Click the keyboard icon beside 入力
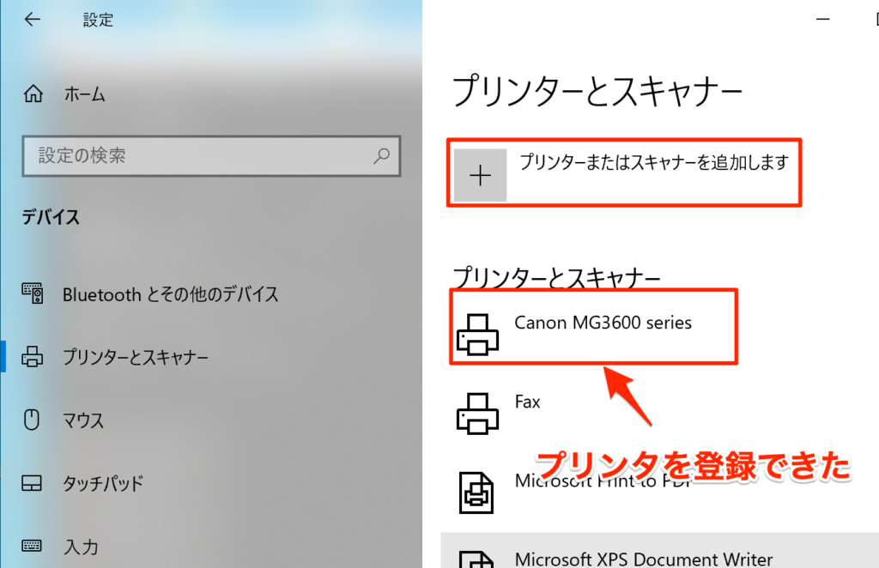This screenshot has width=879, height=568. click(32, 546)
